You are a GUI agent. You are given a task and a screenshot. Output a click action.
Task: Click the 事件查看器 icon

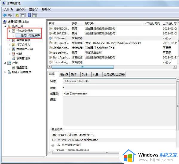coord(13,40)
